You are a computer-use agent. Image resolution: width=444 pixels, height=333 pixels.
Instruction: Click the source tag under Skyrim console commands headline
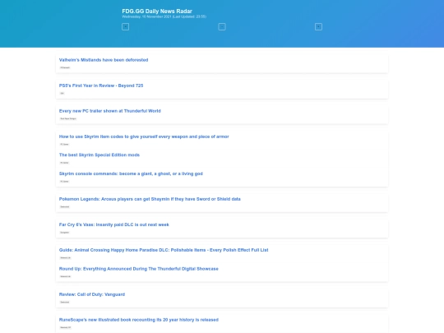click(x=64, y=182)
